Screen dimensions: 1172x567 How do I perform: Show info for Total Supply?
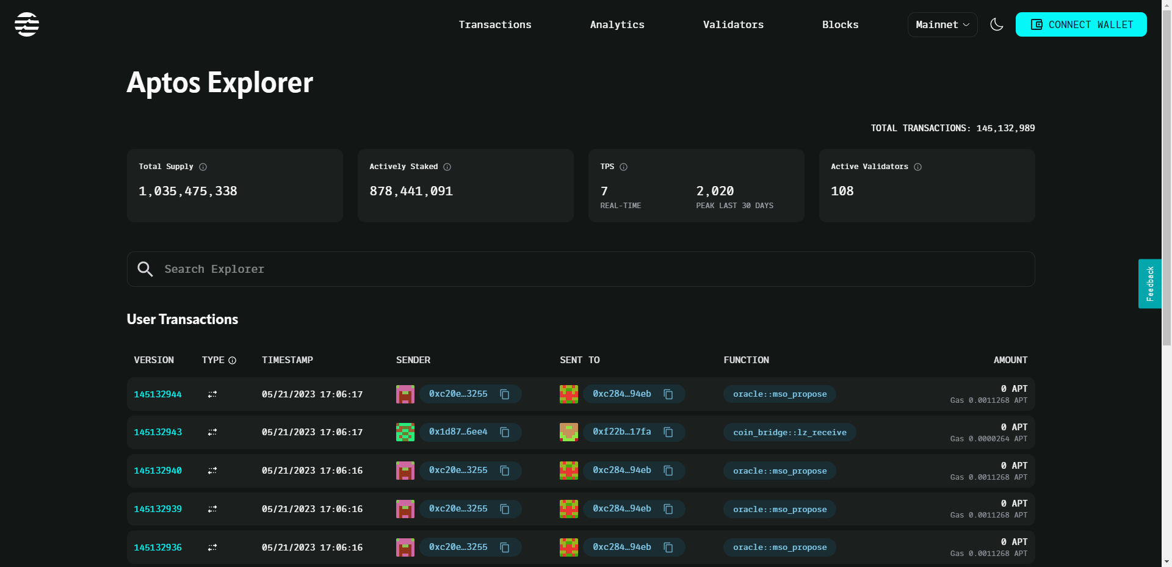tap(203, 167)
